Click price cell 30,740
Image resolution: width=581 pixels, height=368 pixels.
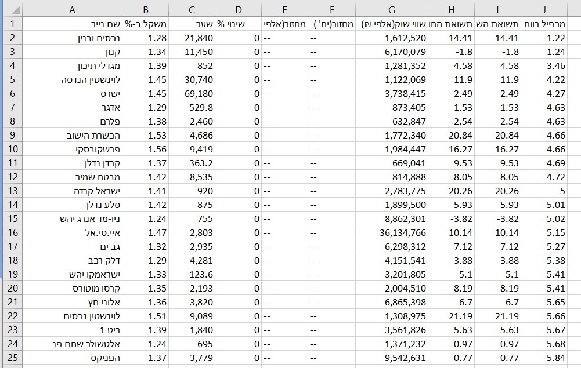pyautogui.click(x=192, y=79)
